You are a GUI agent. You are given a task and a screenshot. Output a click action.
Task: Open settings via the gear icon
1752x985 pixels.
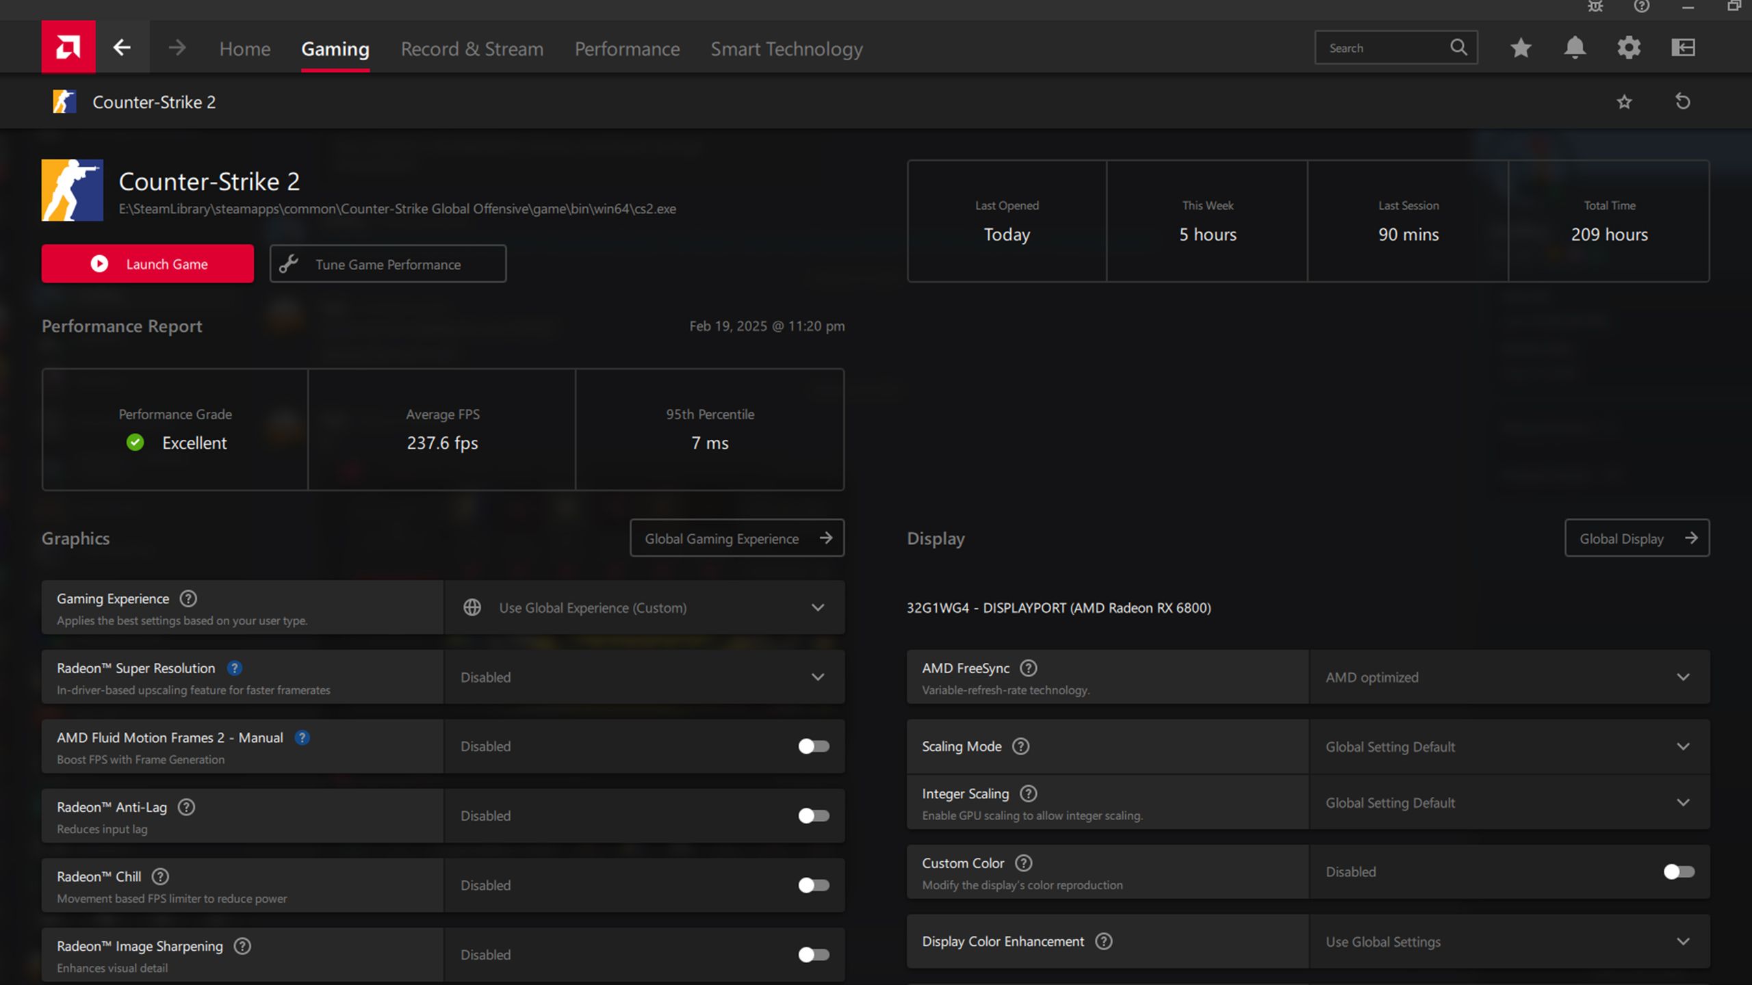point(1629,47)
